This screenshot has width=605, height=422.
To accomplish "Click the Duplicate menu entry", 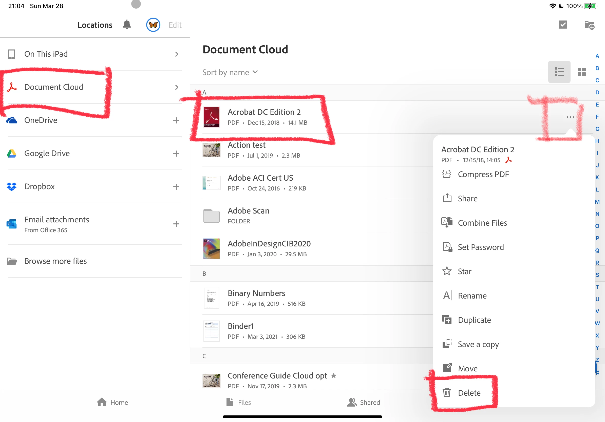I will point(474,320).
